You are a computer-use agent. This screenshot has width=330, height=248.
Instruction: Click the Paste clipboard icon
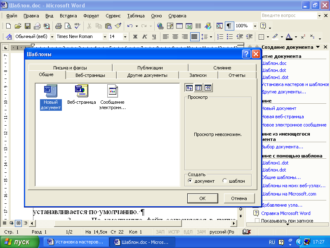108,26
